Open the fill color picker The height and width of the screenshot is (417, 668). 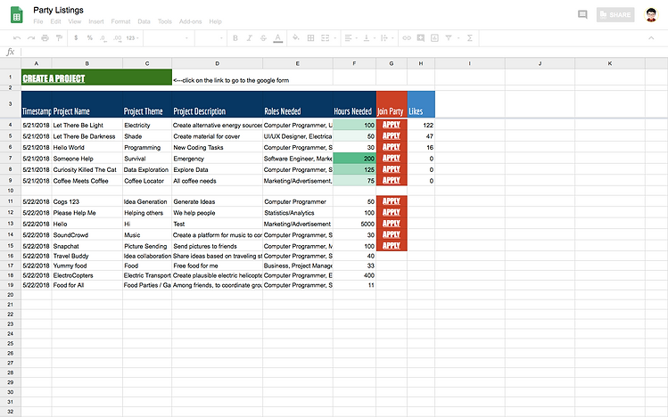[x=296, y=38]
